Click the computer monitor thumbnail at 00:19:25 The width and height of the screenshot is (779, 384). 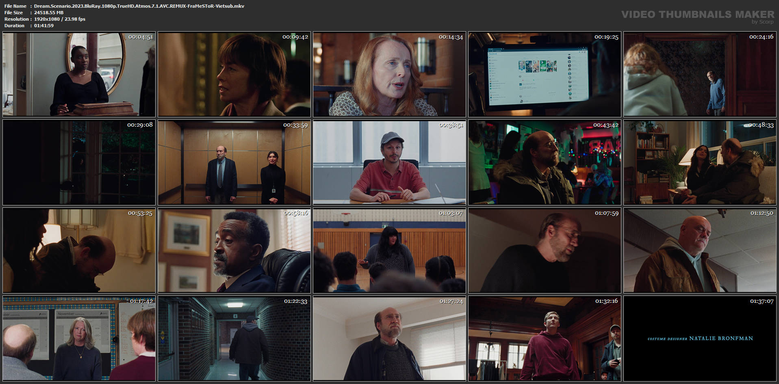(x=545, y=75)
